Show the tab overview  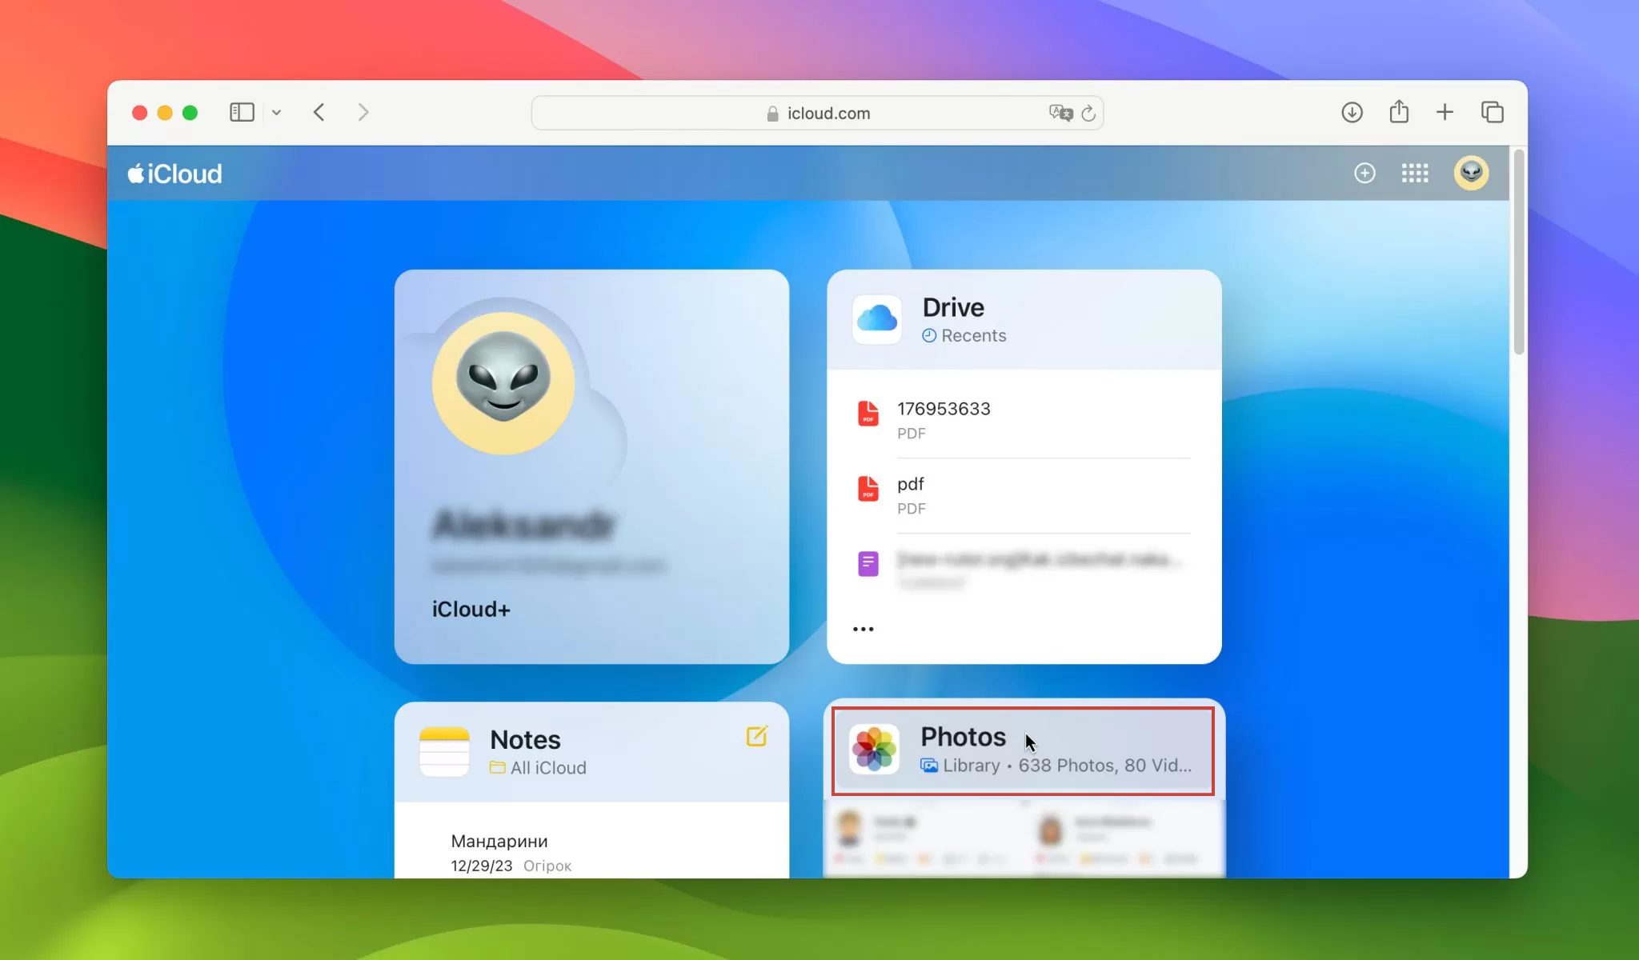(1492, 112)
